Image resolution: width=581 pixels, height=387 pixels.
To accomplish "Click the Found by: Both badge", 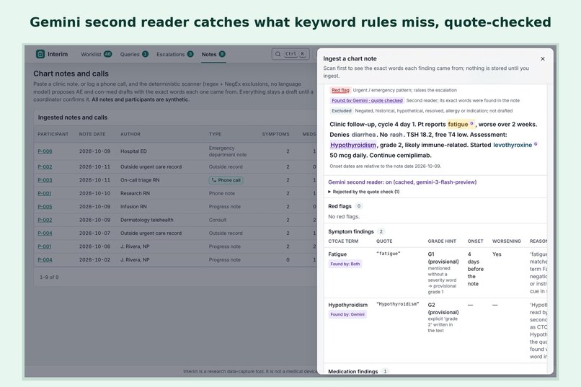I will tap(345, 264).
